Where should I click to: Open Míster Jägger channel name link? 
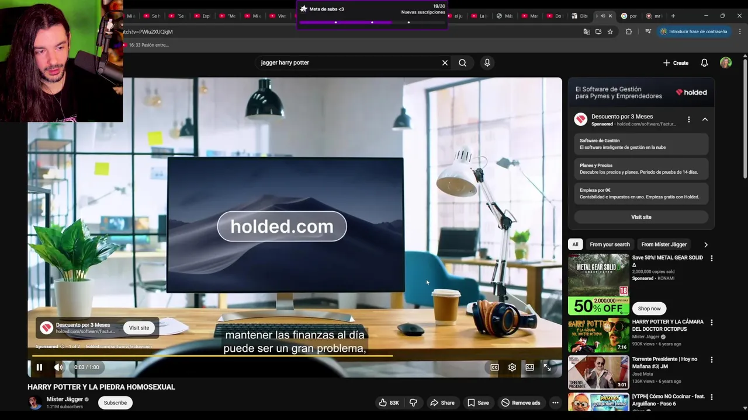pos(65,400)
